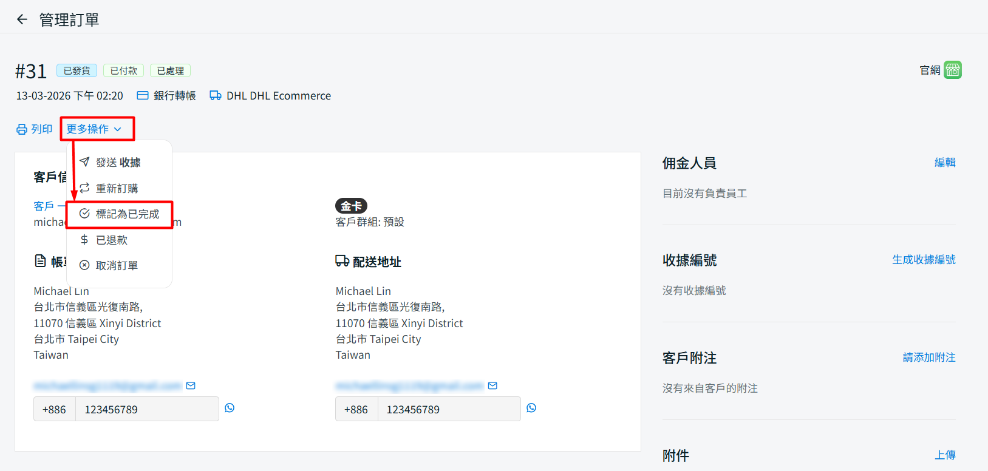Open WhatsApp icon beside shipping phone
The image size is (988, 471).
(x=531, y=408)
